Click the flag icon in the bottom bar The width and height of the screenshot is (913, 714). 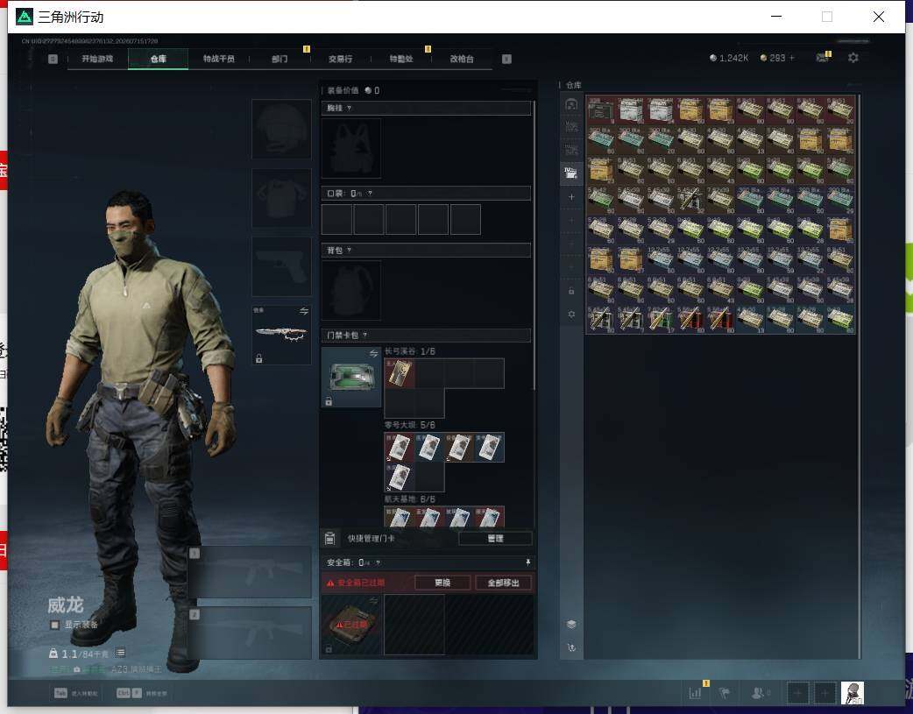click(725, 693)
